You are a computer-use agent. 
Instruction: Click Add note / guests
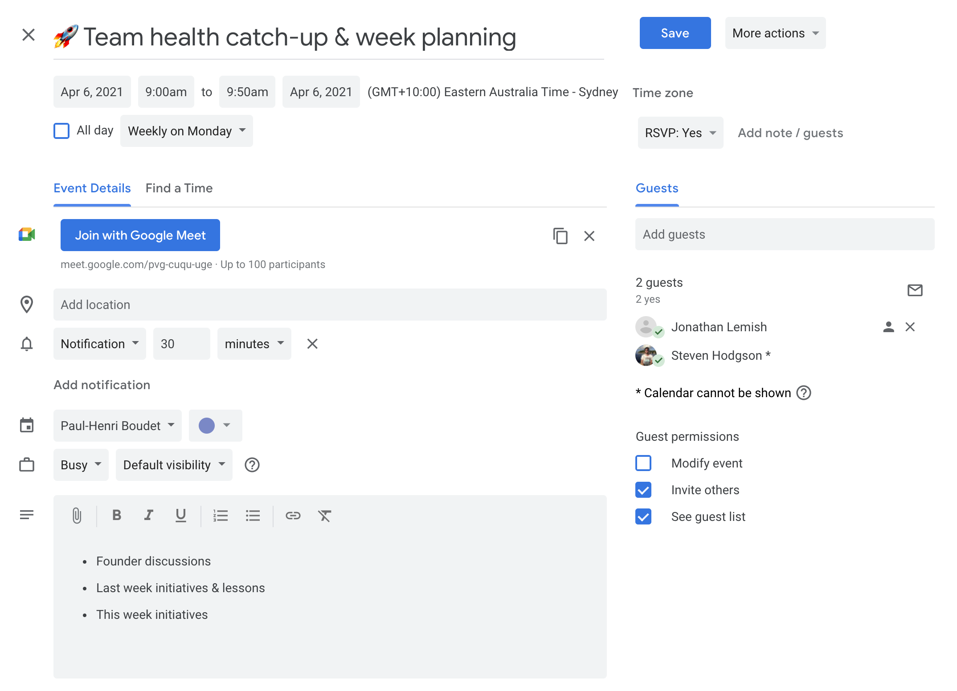point(790,133)
